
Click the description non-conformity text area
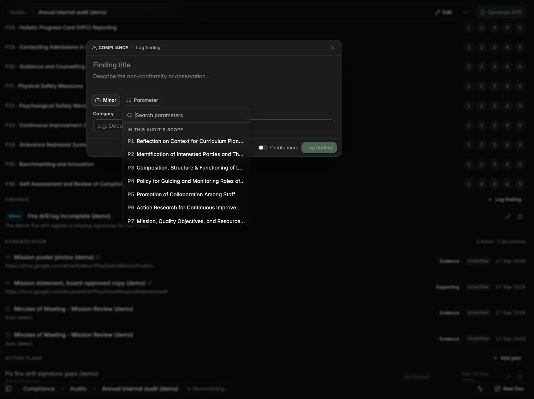[x=214, y=76]
